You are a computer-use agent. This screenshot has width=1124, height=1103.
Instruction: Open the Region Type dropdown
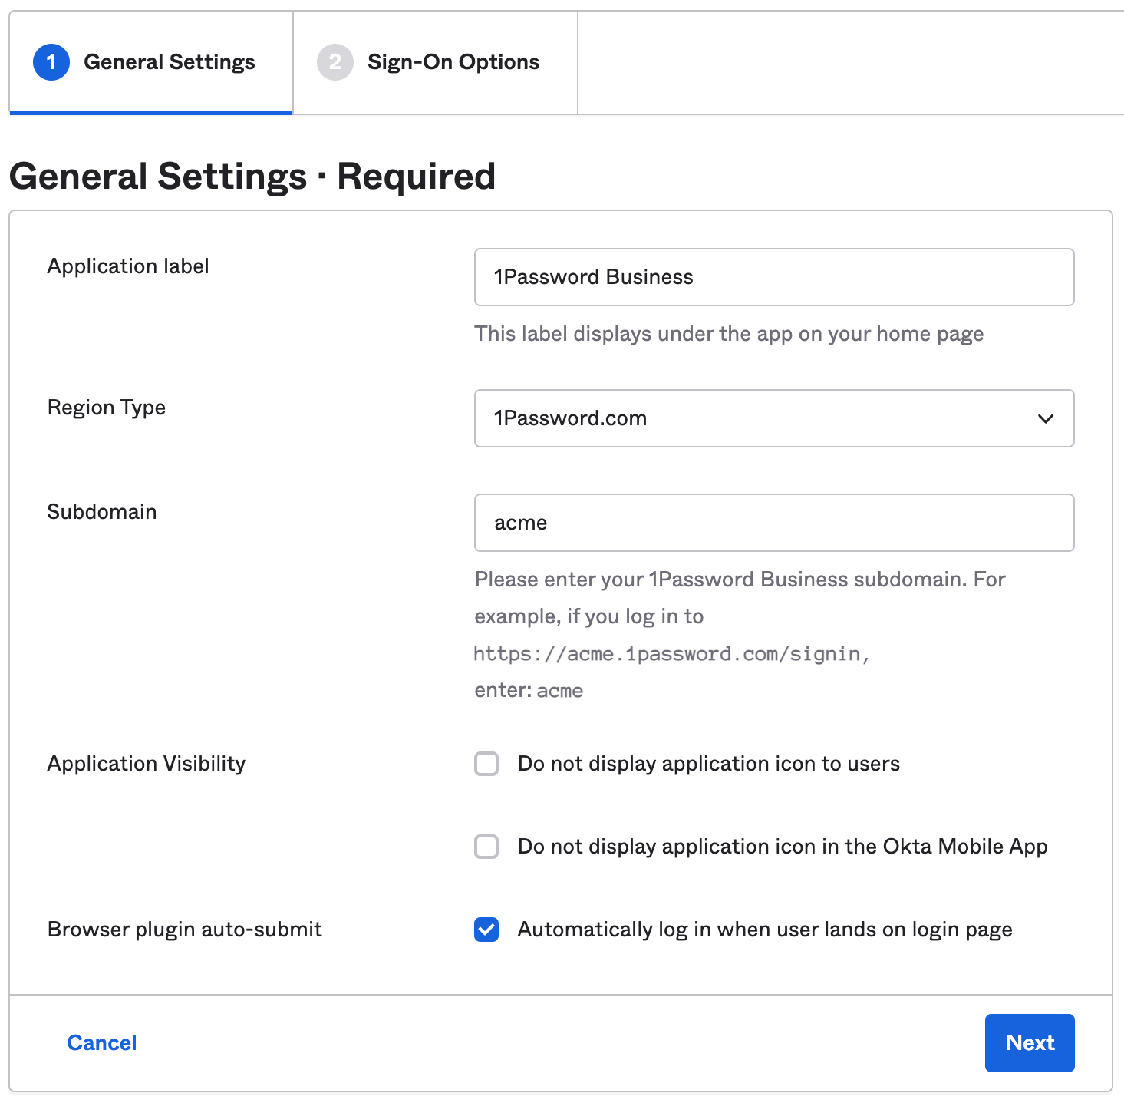pyautogui.click(x=774, y=418)
